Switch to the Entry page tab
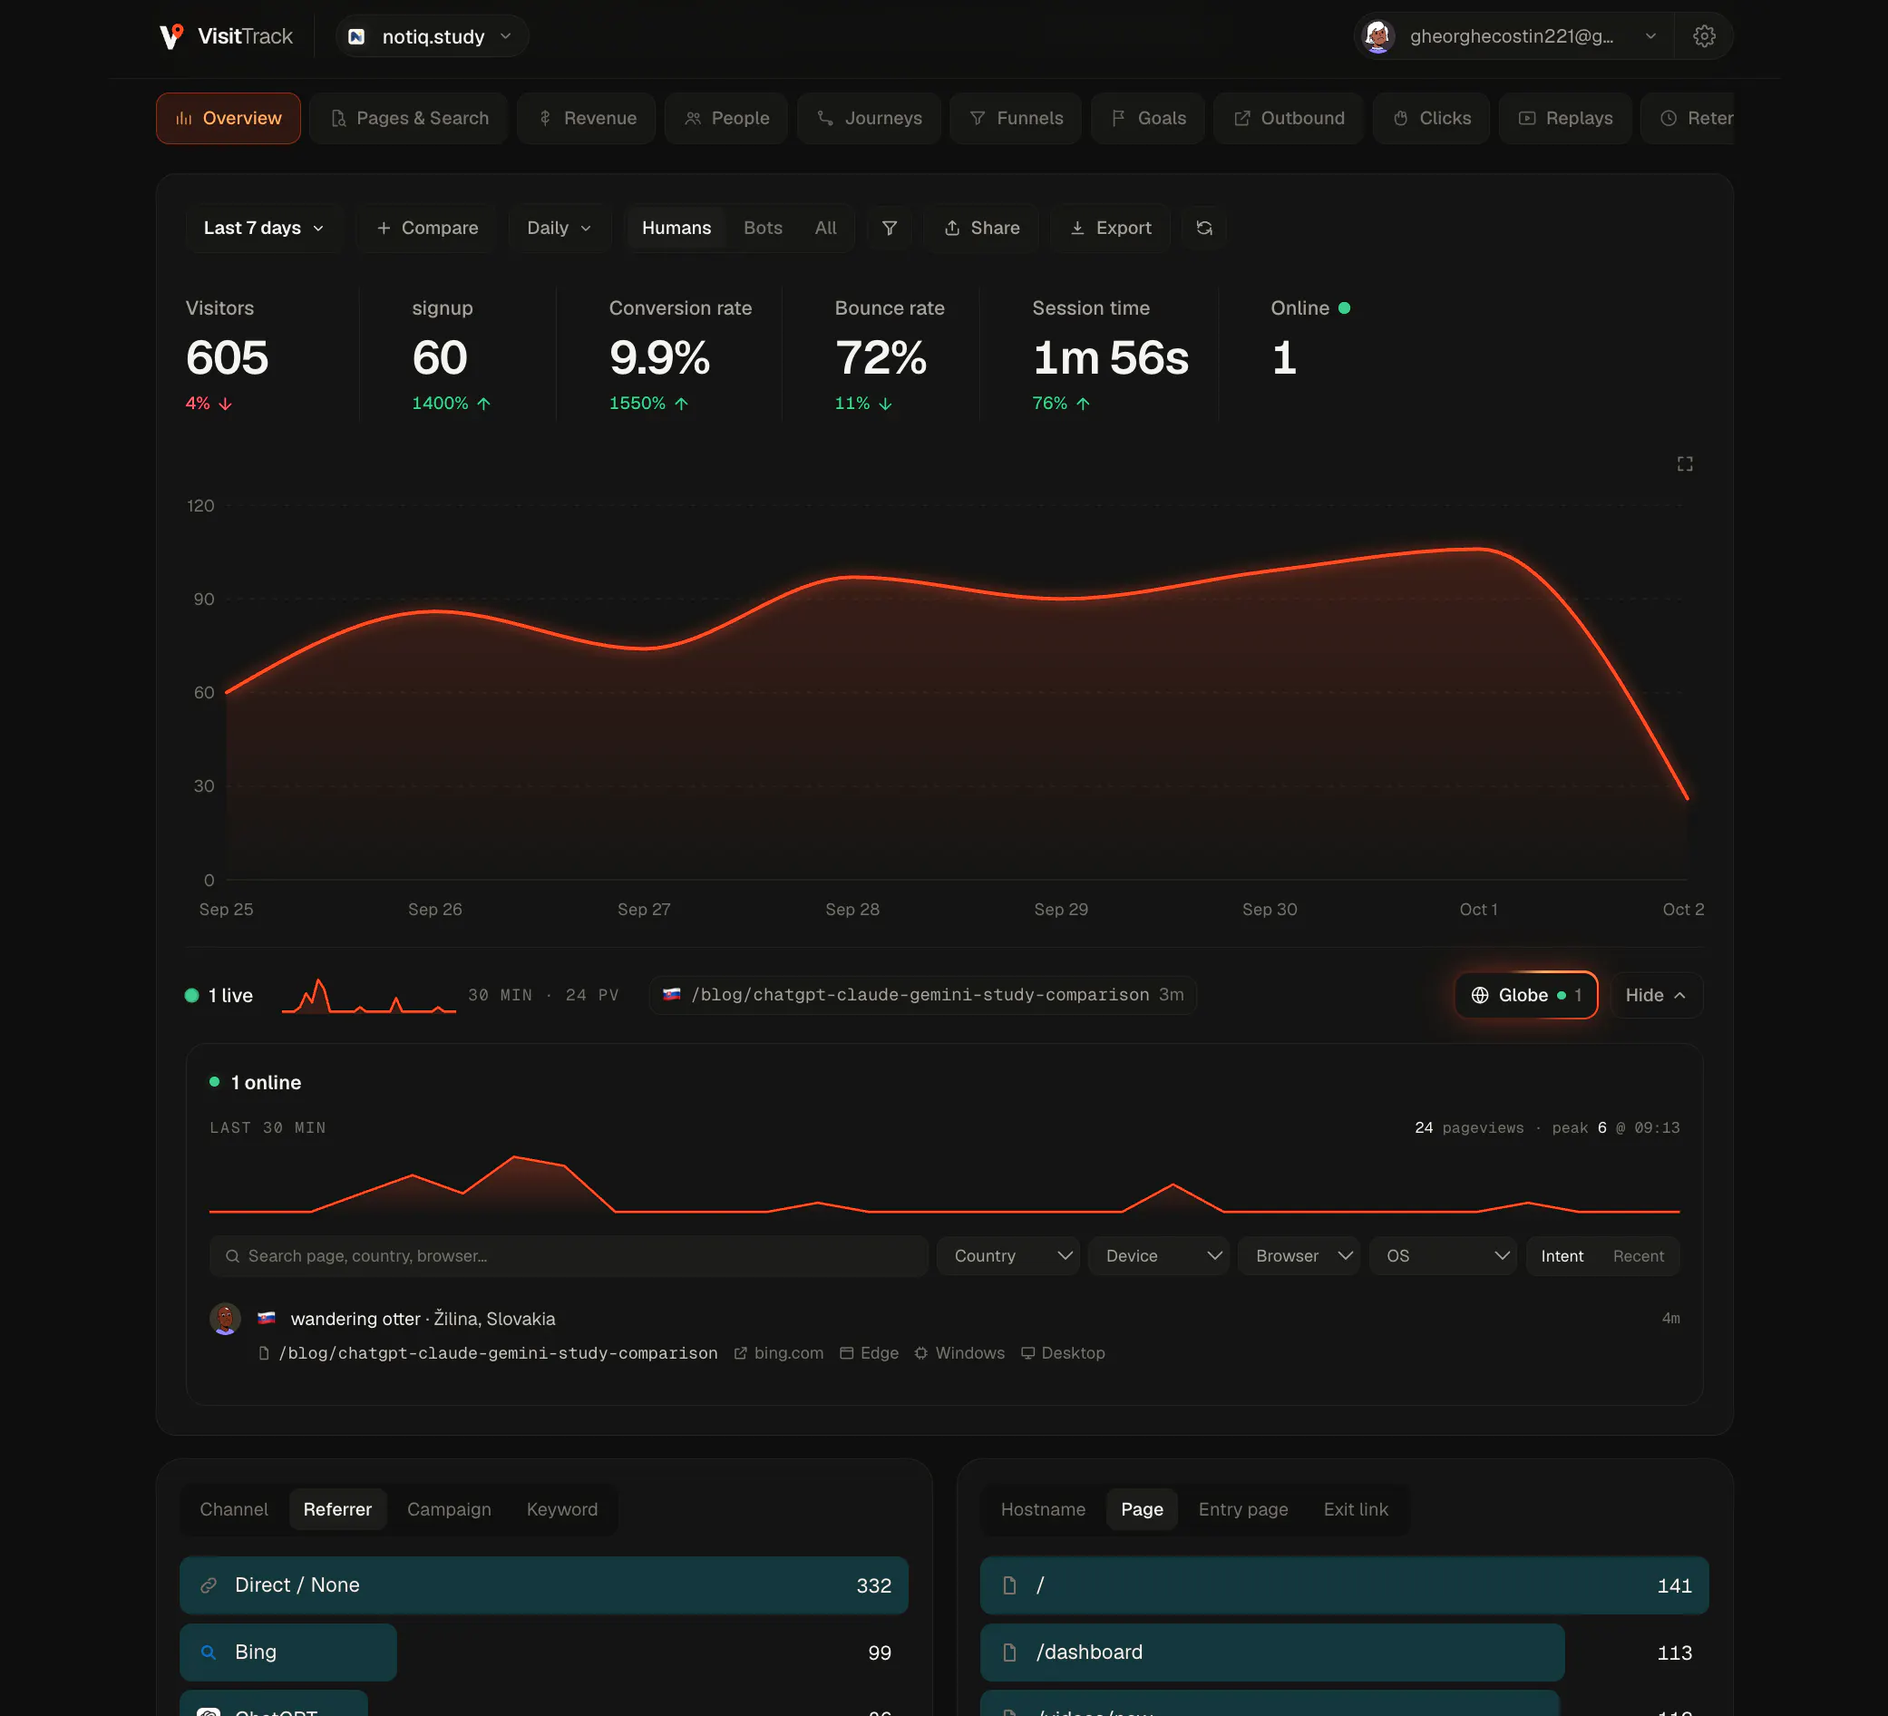1888x1716 pixels. [x=1242, y=1509]
